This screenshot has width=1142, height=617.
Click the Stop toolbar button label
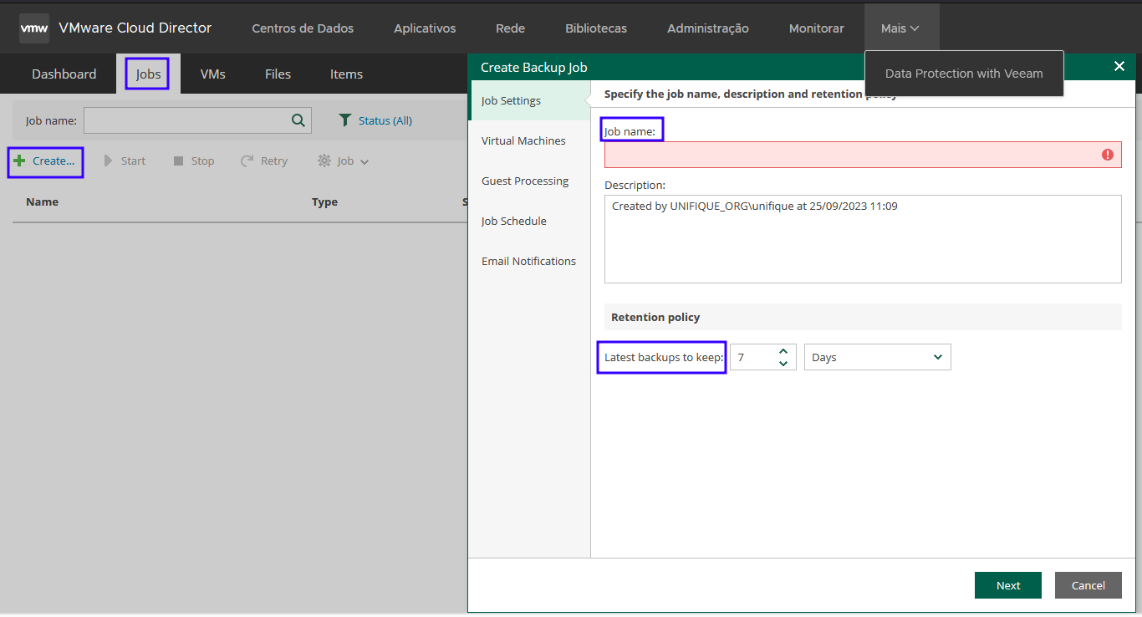point(202,161)
